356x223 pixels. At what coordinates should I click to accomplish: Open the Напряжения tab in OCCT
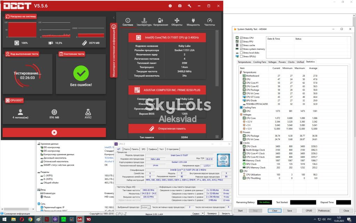coord(161,22)
